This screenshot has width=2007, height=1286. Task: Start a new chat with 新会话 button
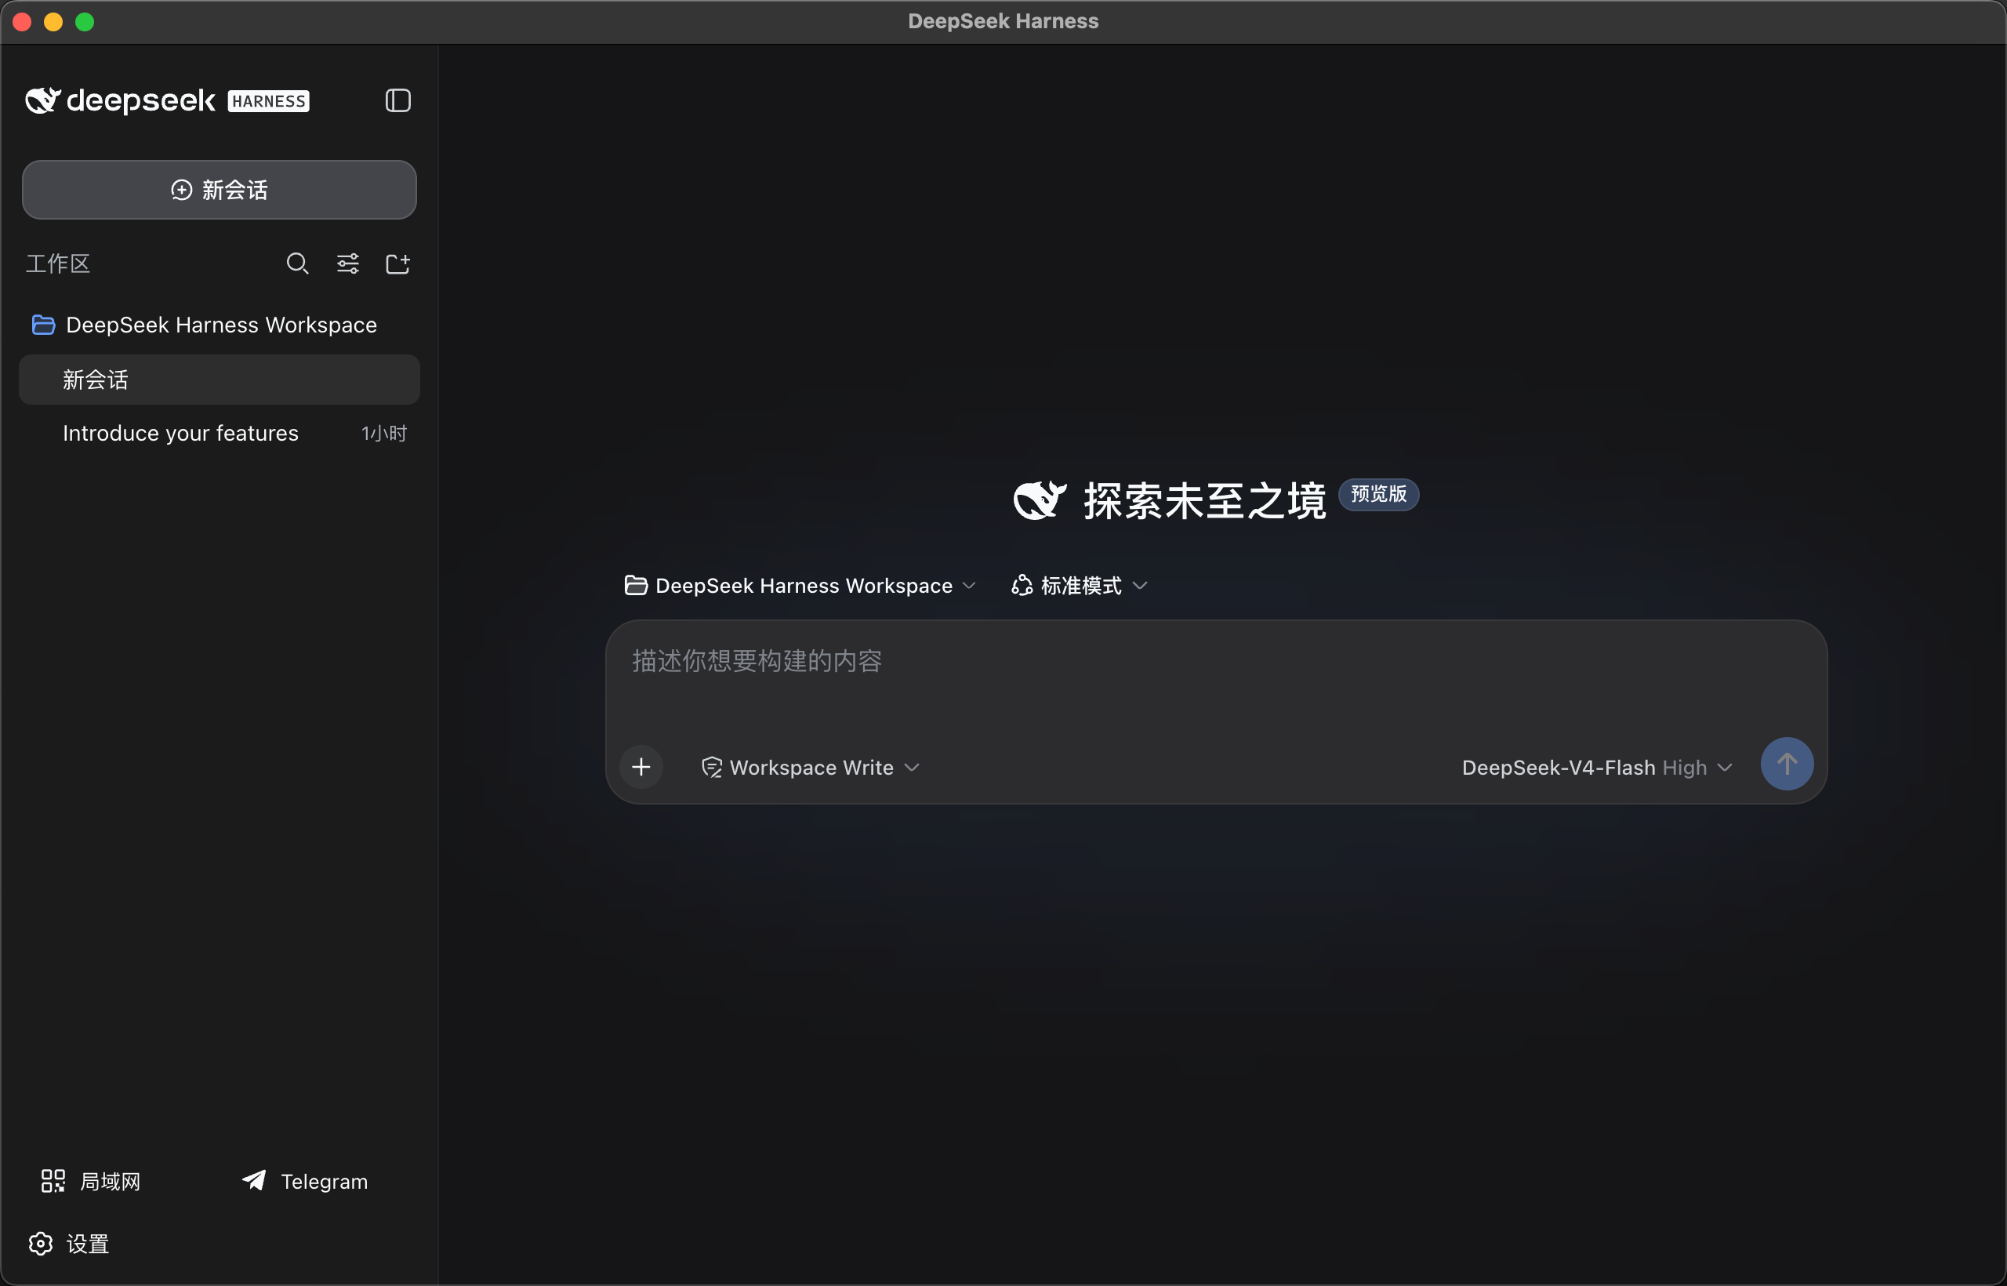pos(219,190)
